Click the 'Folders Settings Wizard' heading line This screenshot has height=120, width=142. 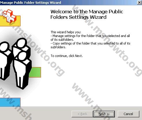coord(79,17)
